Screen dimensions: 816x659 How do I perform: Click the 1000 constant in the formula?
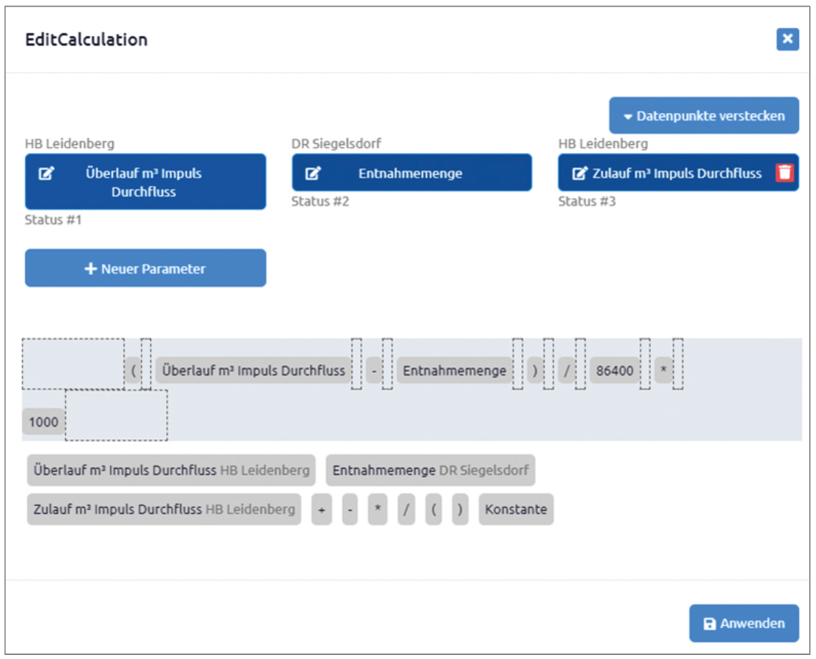(x=43, y=422)
